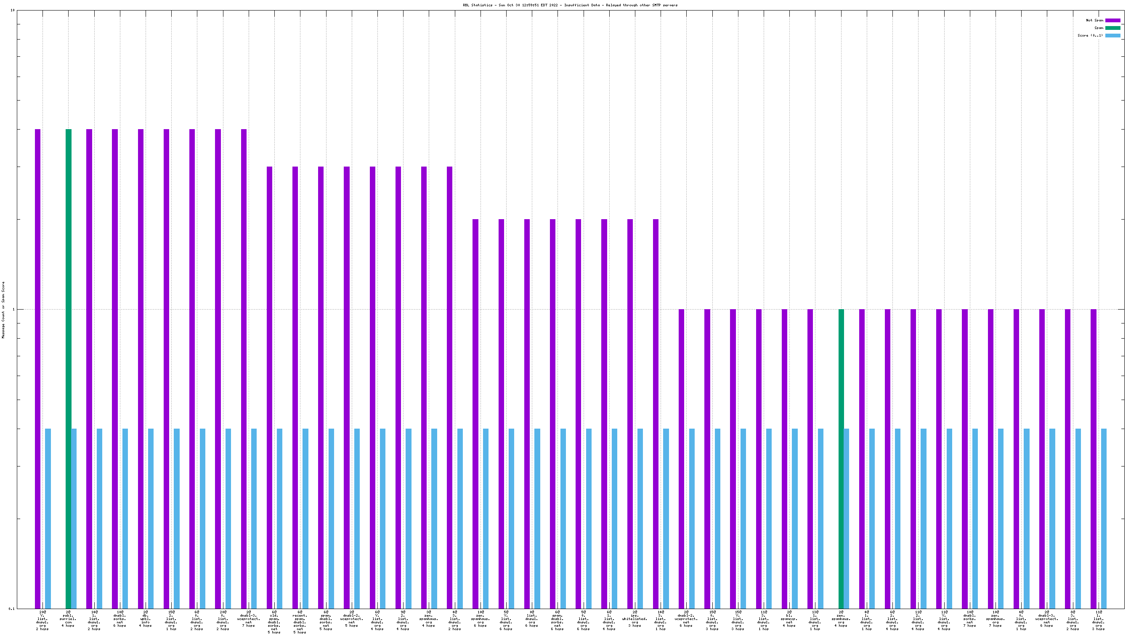Click the green Spam legend swatch
Image resolution: width=1131 pixels, height=636 pixels.
(1112, 28)
